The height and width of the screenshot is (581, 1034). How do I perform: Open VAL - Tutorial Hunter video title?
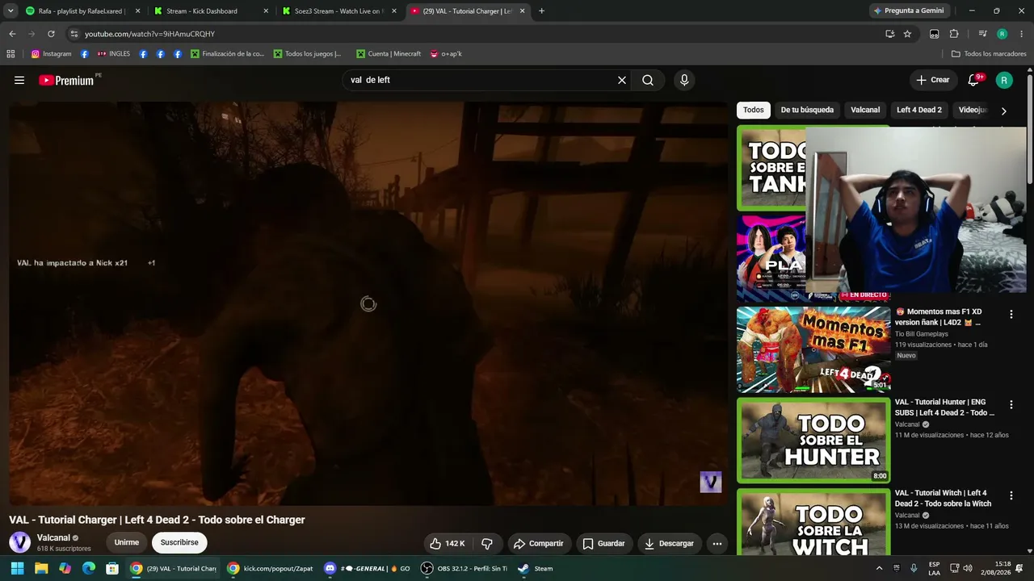pos(945,408)
